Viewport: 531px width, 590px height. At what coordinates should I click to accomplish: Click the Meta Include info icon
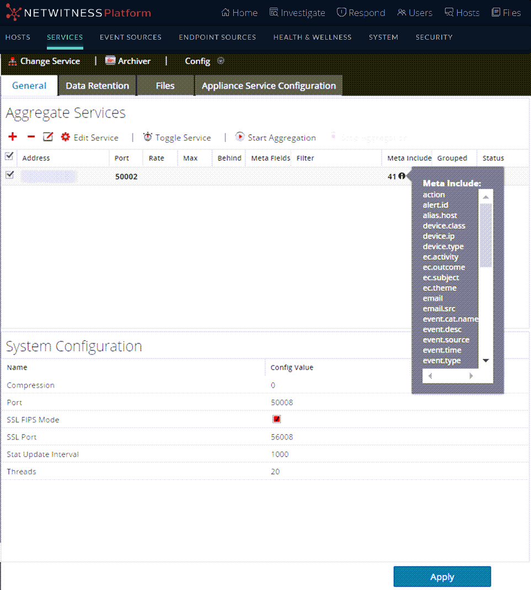pyautogui.click(x=401, y=176)
